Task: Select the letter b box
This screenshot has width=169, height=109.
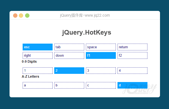Action: 69,85
